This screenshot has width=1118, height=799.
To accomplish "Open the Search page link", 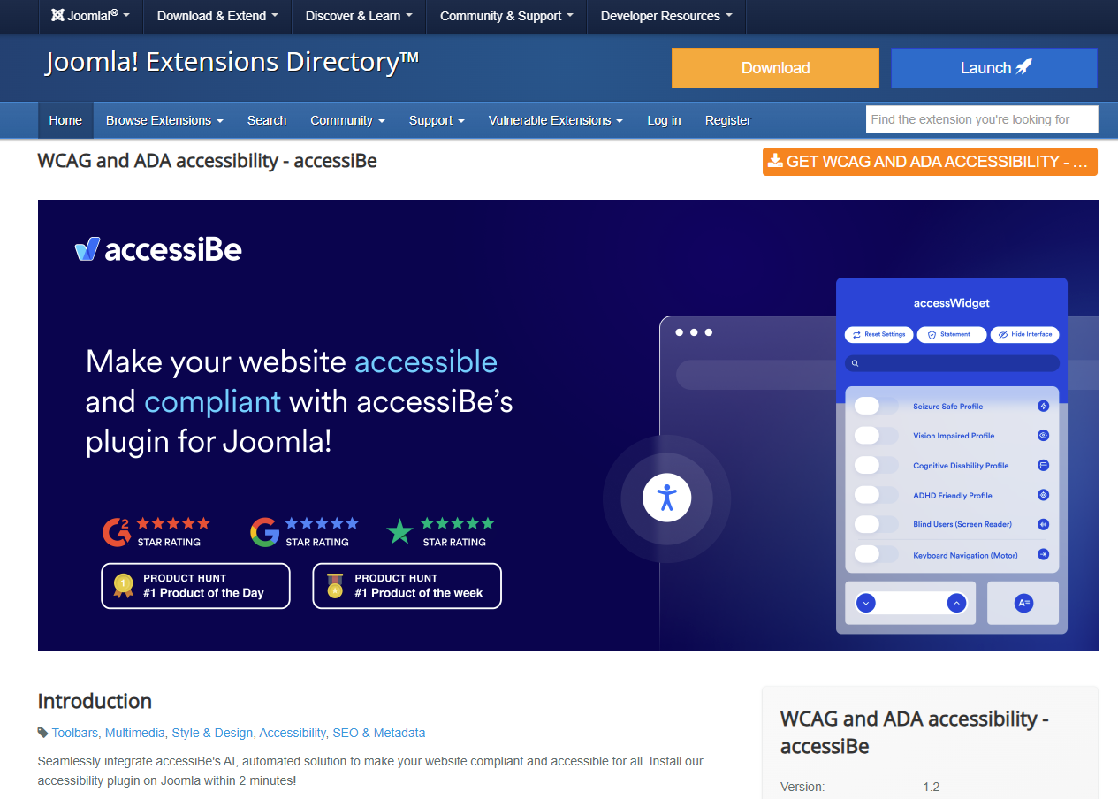I will tap(267, 120).
